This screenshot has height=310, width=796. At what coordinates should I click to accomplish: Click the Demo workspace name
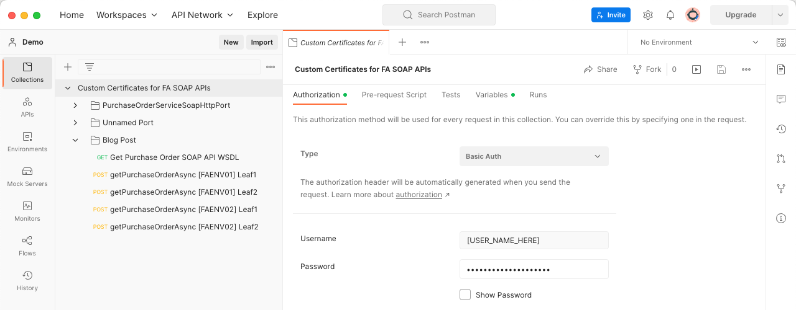(33, 42)
